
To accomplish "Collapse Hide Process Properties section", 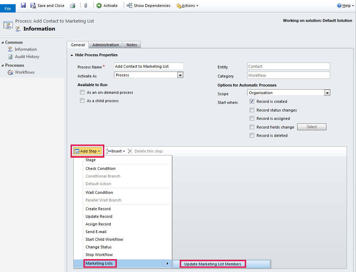I will tap(72, 55).
